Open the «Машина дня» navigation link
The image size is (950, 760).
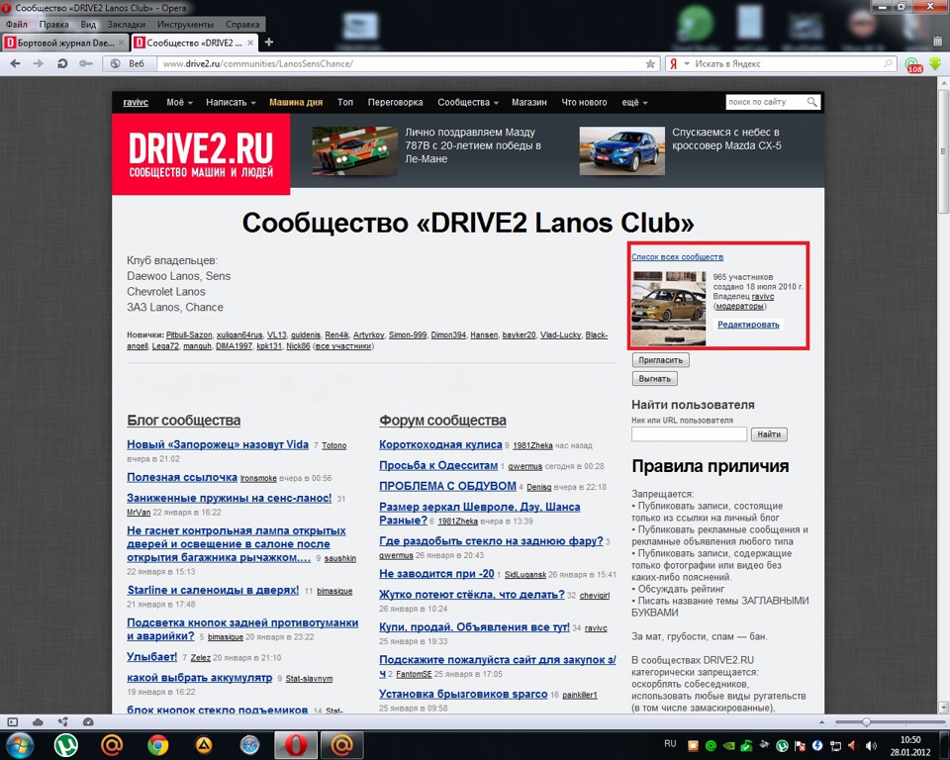[x=296, y=103]
